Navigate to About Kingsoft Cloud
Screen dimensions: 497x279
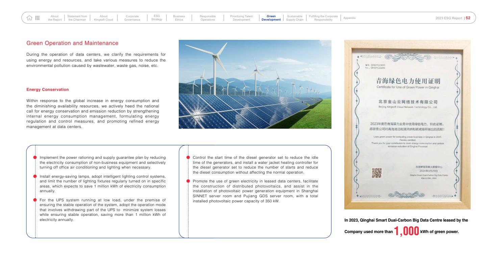tap(103, 18)
